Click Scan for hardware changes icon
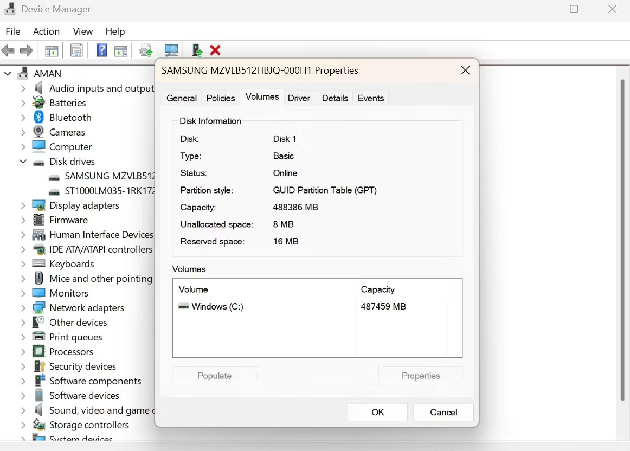630x451 pixels. coord(171,50)
